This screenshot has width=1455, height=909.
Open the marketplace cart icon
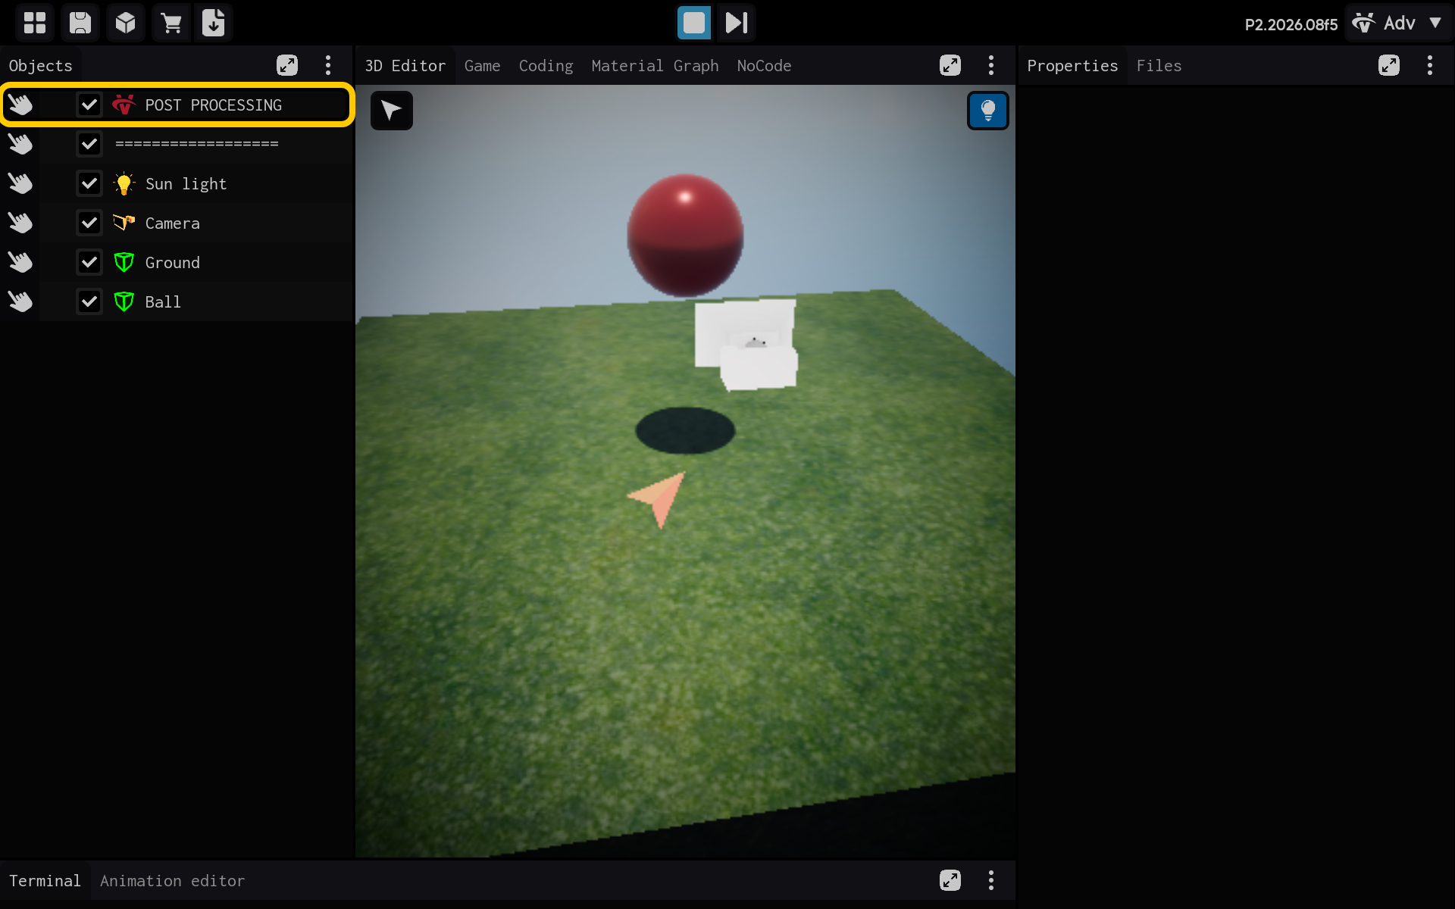[171, 23]
